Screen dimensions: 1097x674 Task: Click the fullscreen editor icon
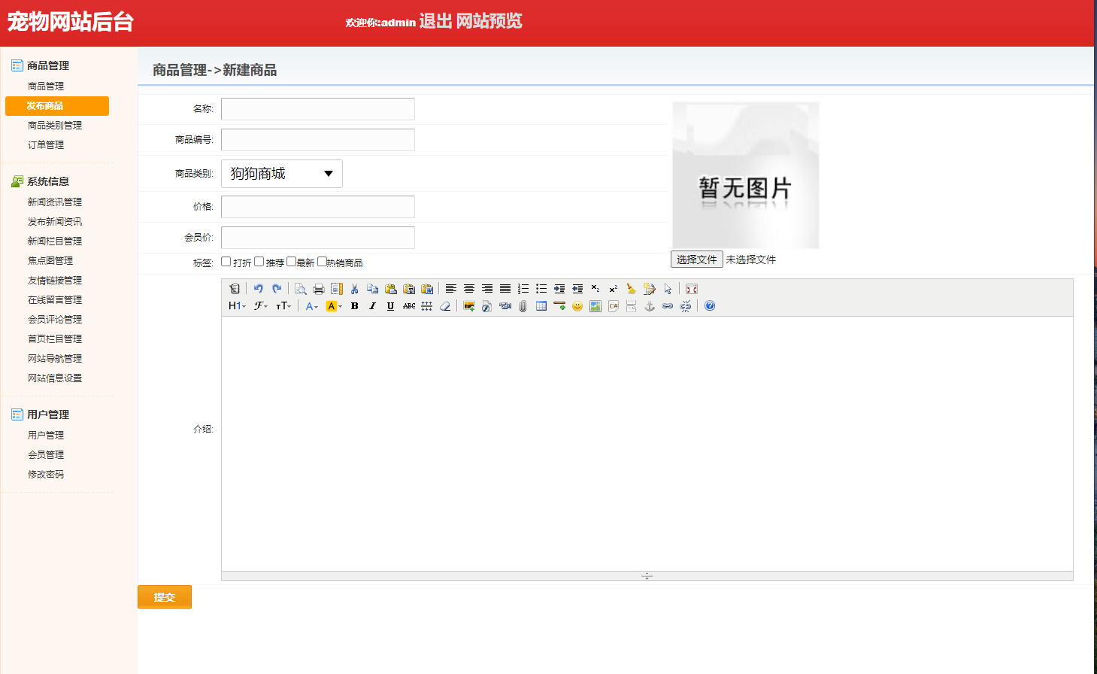pos(690,288)
